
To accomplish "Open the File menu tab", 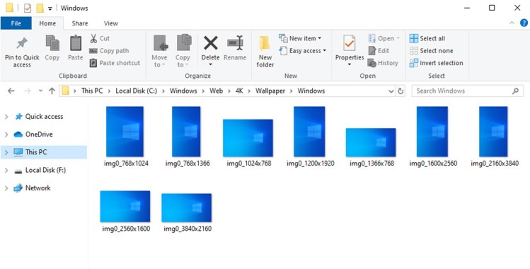I will pyautogui.click(x=16, y=23).
